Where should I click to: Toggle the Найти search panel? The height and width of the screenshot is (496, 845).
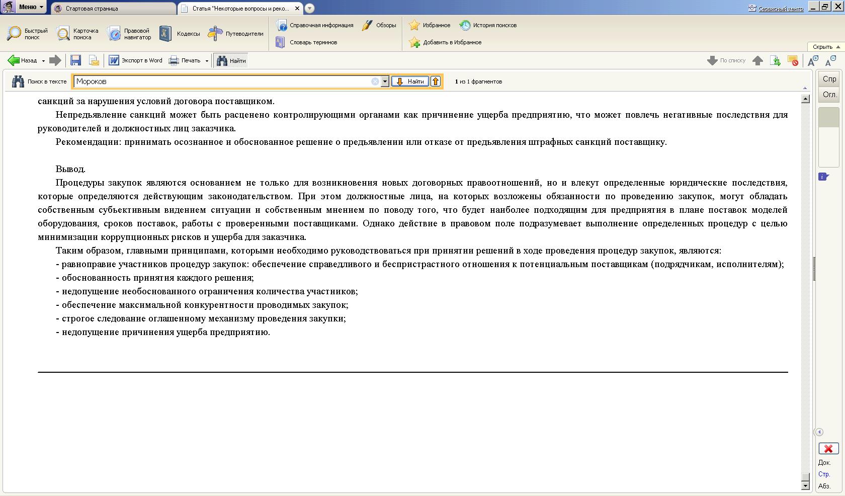[x=231, y=60]
